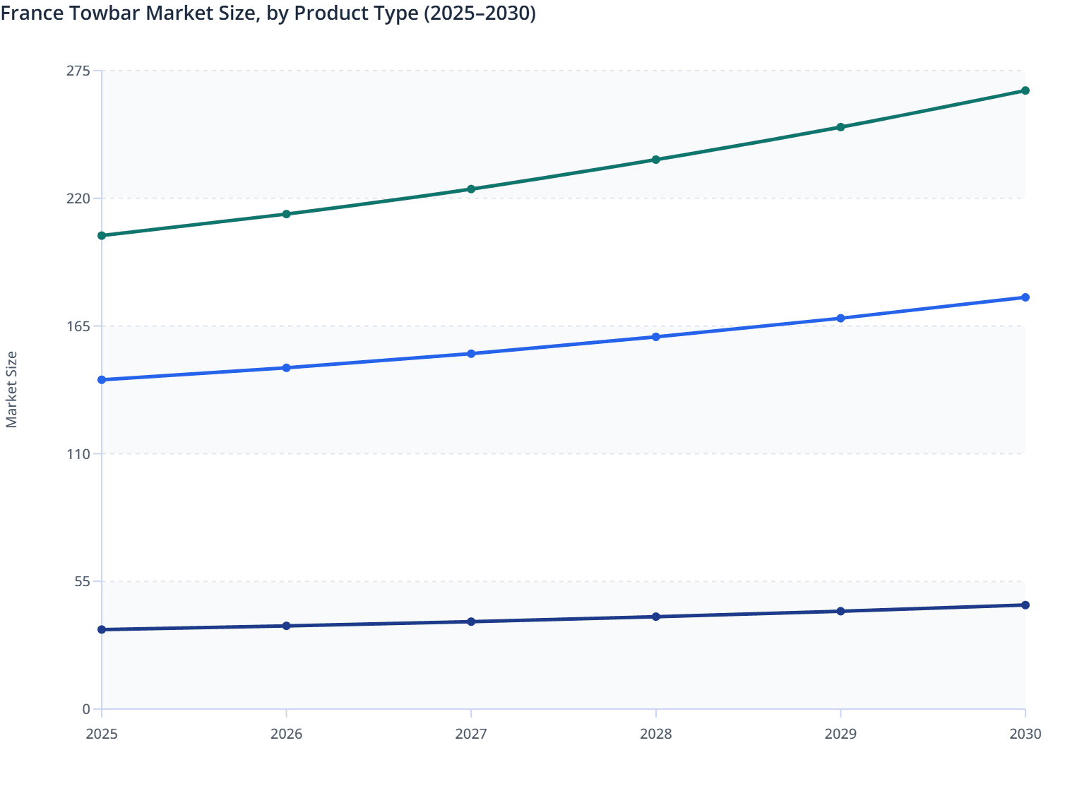The image size is (1065, 791).
Task: Click the 2028 marker on the blue line
Action: tap(656, 337)
